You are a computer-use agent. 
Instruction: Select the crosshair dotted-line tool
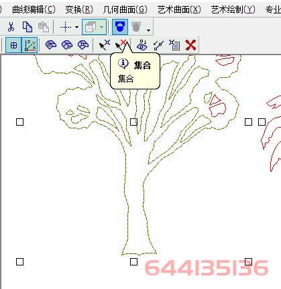66,27
